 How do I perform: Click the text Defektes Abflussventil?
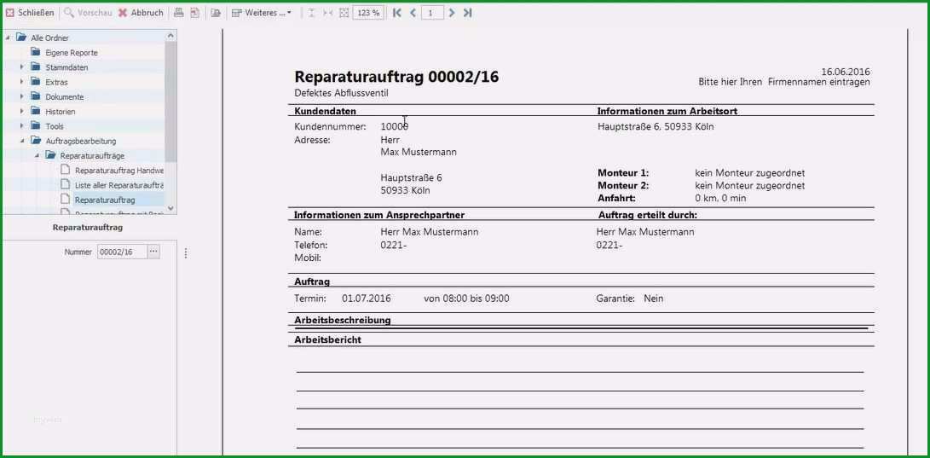341,93
